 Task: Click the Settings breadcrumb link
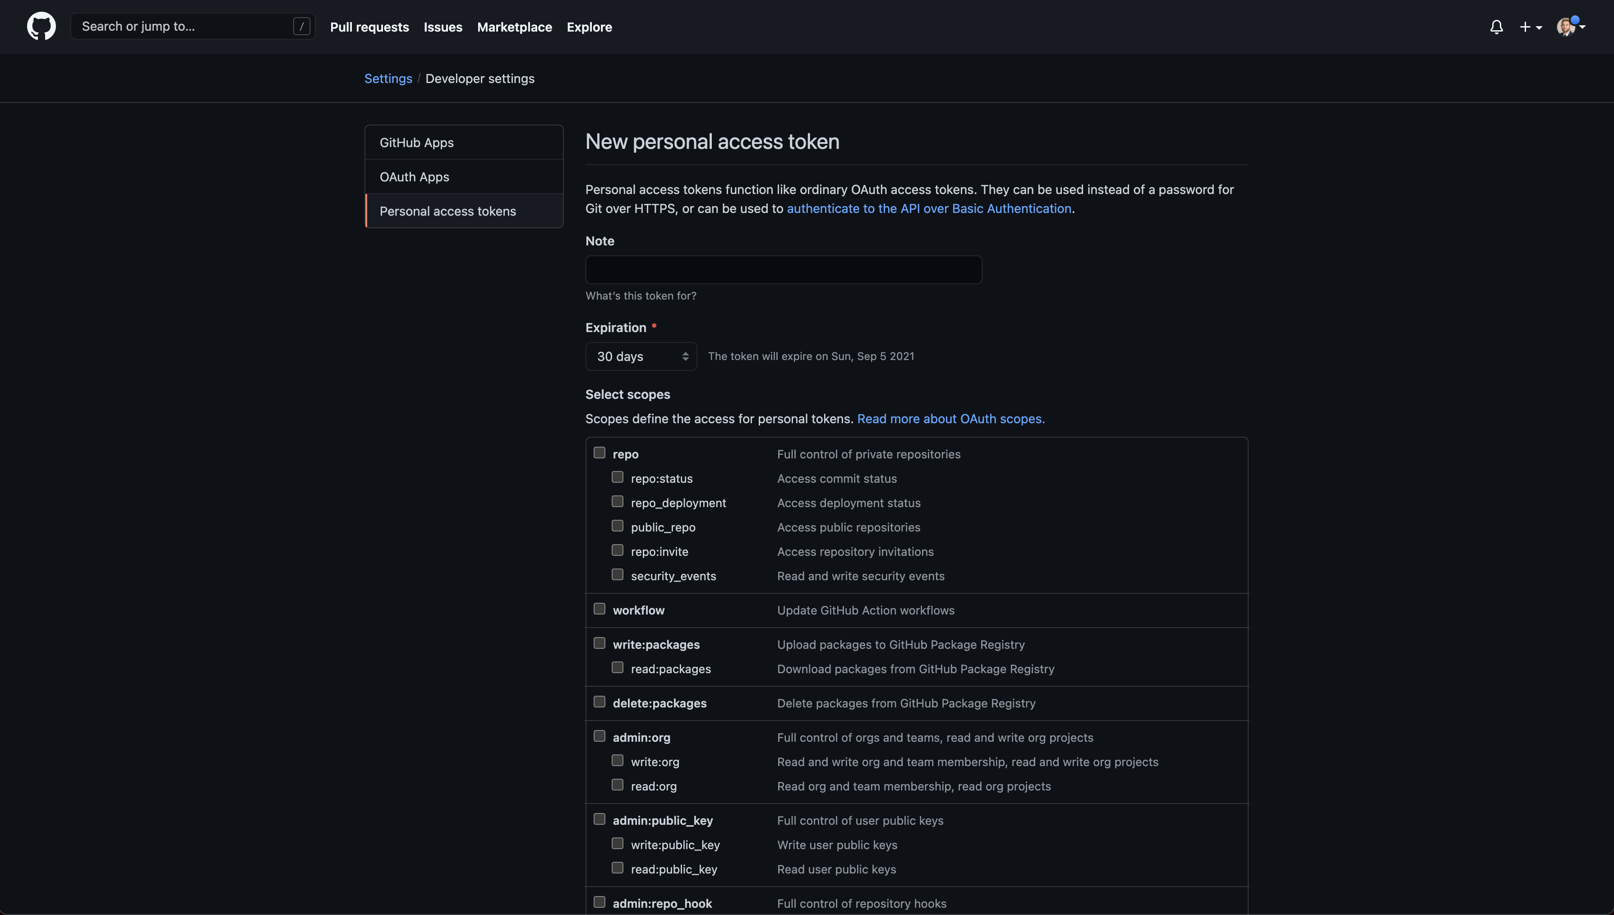[388, 79]
